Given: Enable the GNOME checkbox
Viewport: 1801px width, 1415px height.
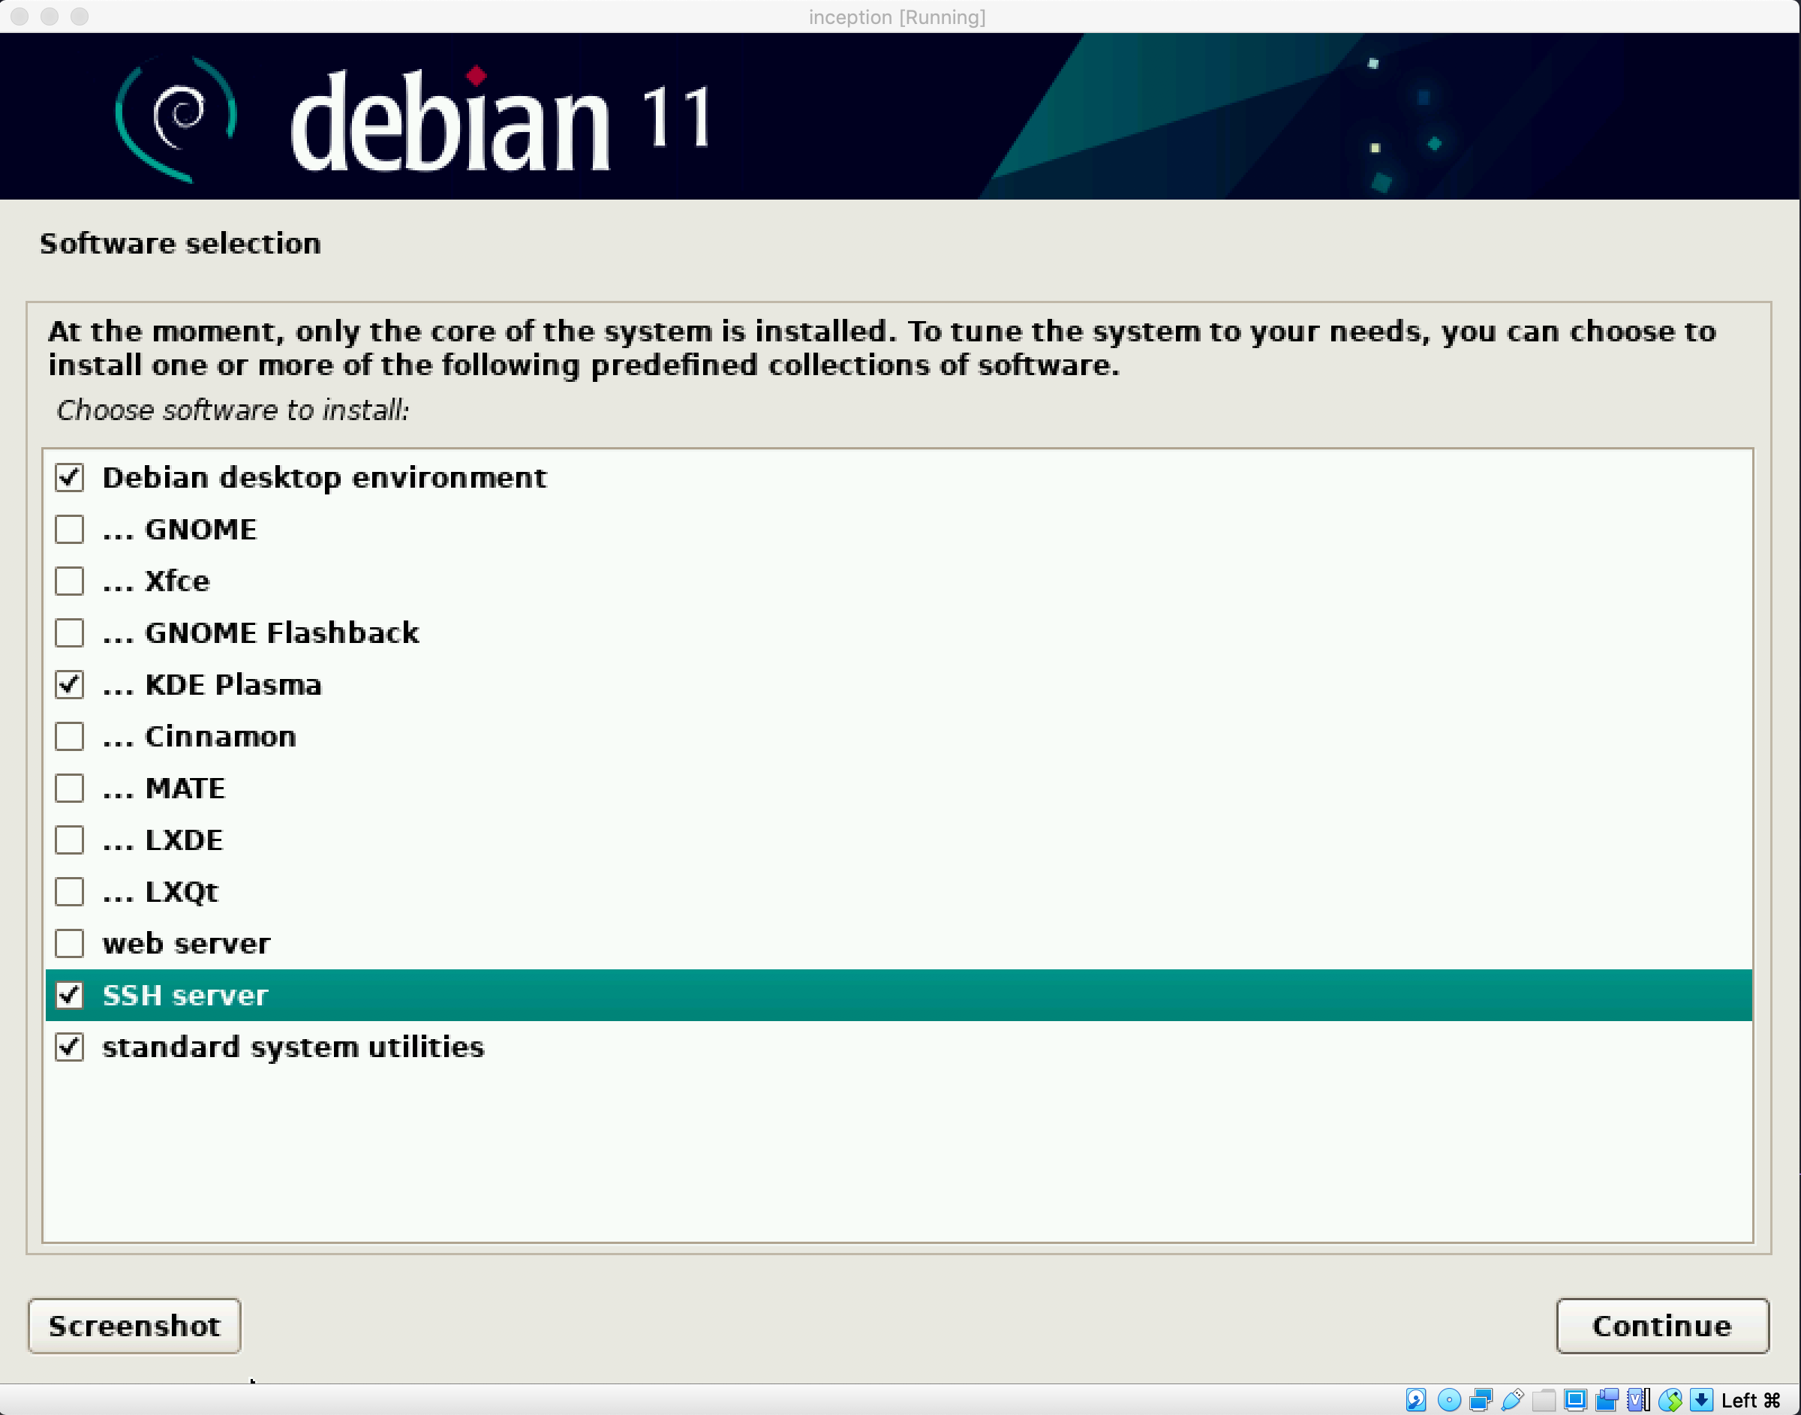Looking at the screenshot, I should 70,530.
